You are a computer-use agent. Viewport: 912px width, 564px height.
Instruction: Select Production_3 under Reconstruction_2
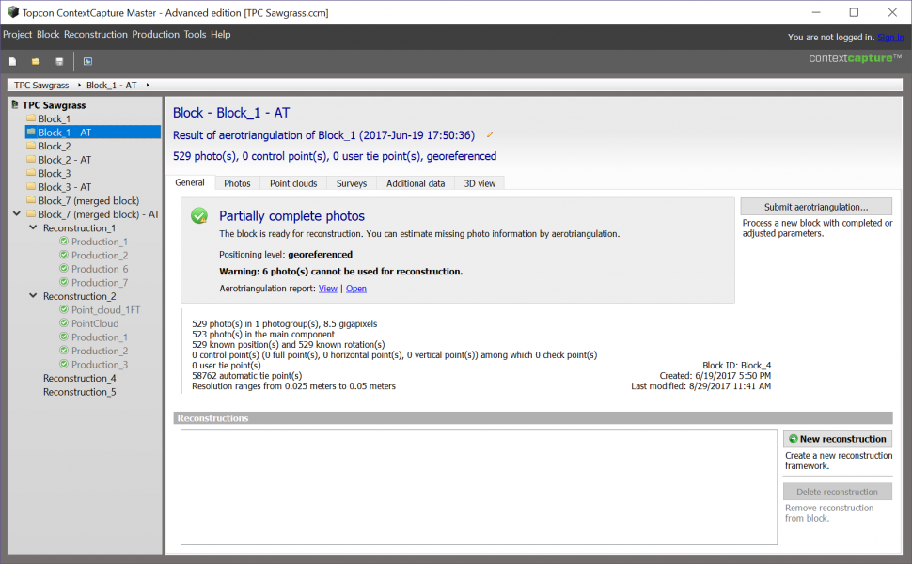100,365
